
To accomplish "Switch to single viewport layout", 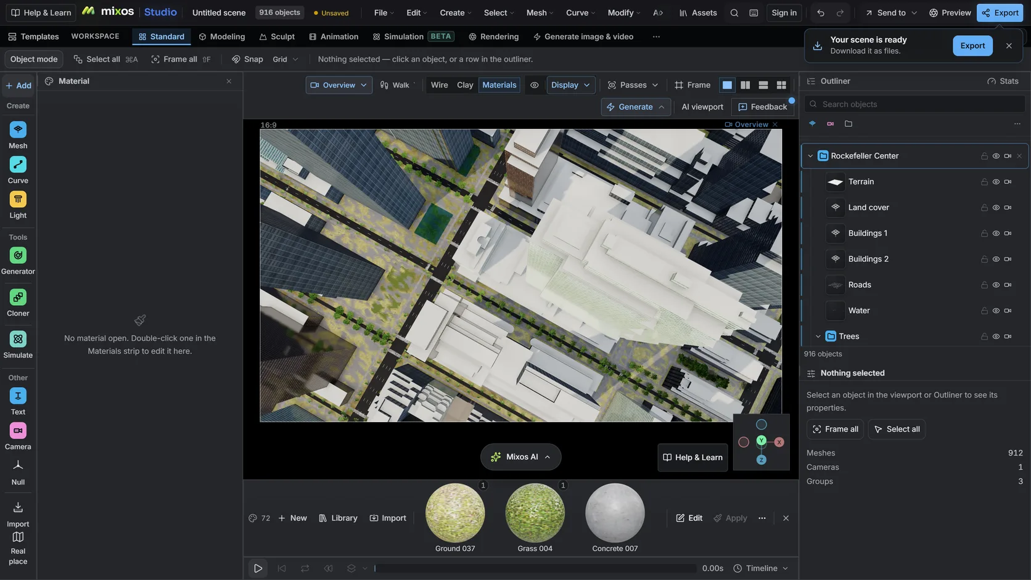I will point(727,85).
